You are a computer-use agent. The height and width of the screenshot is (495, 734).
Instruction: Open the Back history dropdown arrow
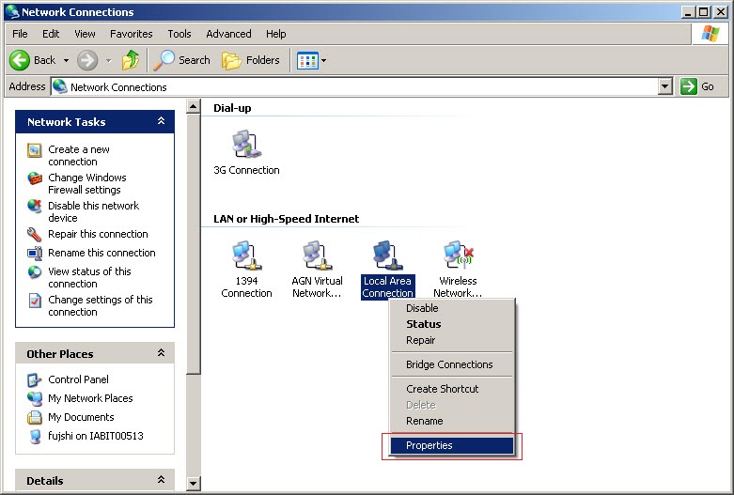point(66,60)
